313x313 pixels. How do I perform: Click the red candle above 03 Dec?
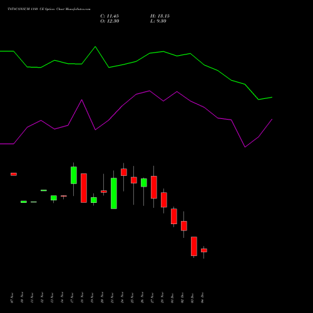[194, 246]
